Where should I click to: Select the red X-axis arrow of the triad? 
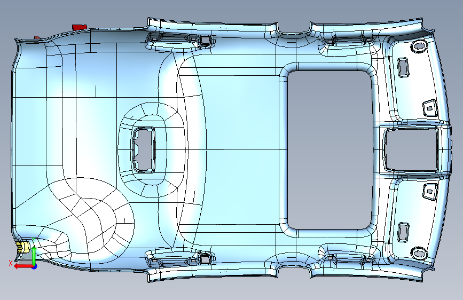pos(23,266)
